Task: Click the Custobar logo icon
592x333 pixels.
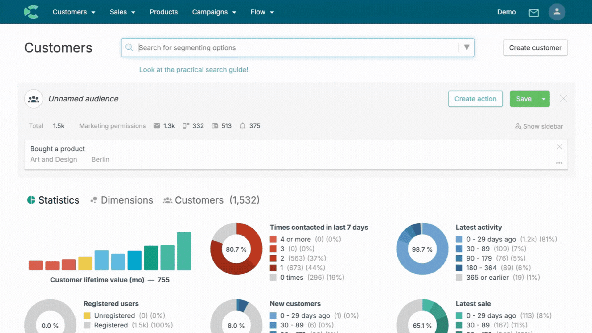Action: 31,12
